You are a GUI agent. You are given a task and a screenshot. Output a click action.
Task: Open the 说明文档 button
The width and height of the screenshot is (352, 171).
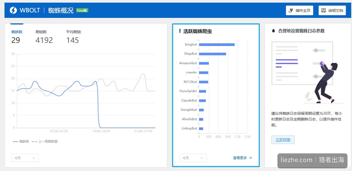point(332,11)
